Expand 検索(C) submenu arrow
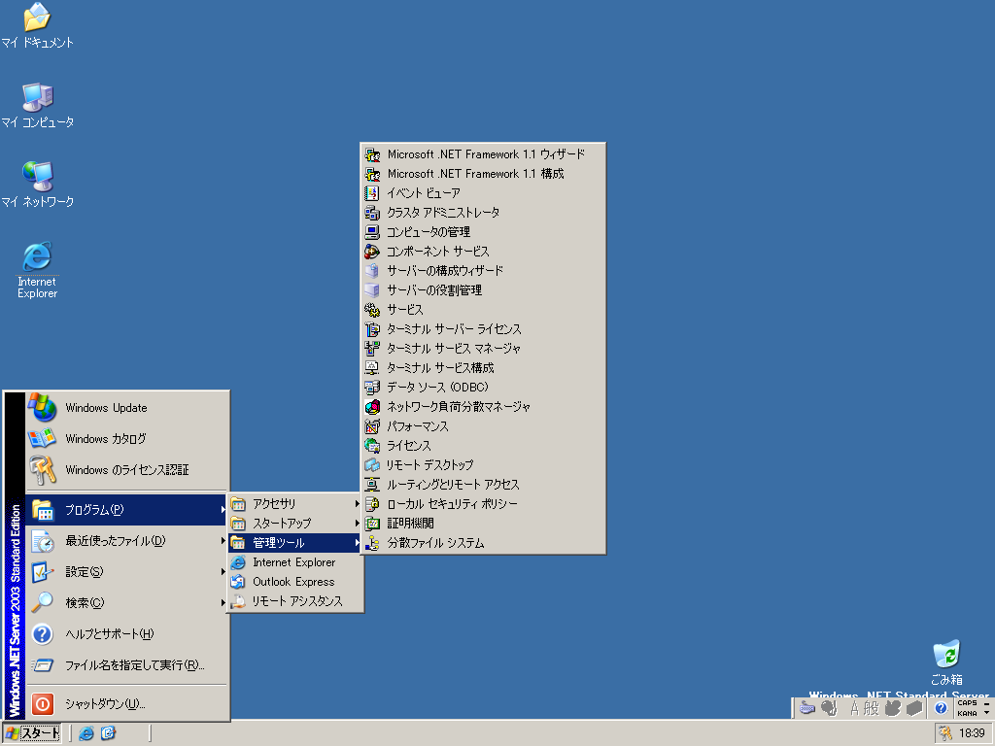This screenshot has width=995, height=746. pyautogui.click(x=223, y=602)
